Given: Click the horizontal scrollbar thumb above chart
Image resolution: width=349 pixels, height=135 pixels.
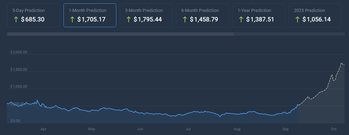Looking at the screenshot, I should tap(120, 34).
